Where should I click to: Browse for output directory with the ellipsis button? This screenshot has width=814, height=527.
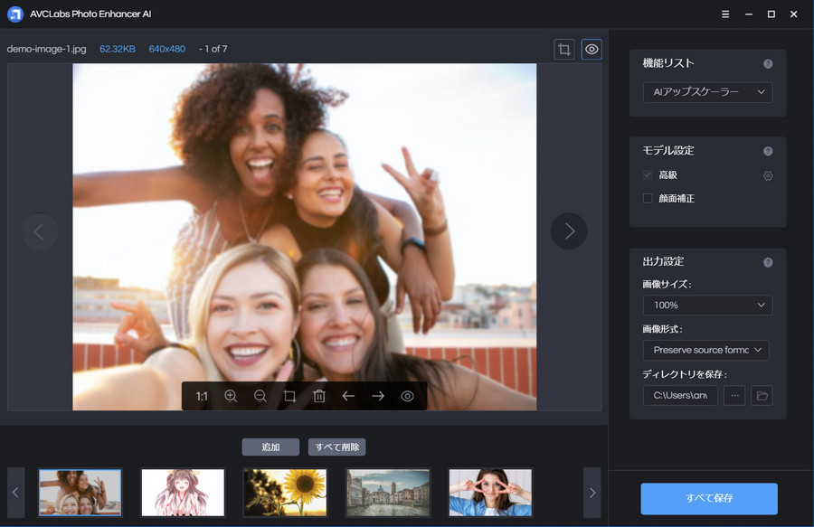tap(734, 395)
